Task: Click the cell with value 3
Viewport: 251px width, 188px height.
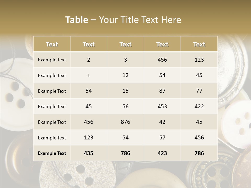Action: (125, 60)
